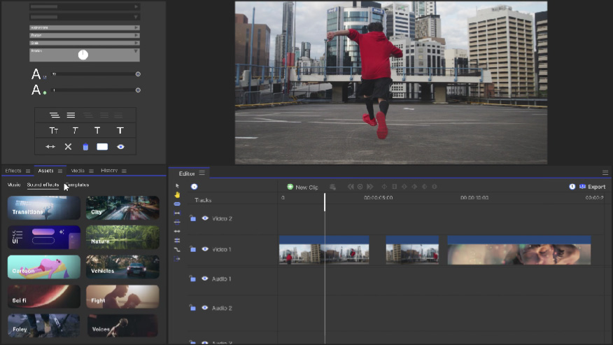This screenshot has width=613, height=345.
Task: Collapse the Rotation property section
Action: click(136, 50)
